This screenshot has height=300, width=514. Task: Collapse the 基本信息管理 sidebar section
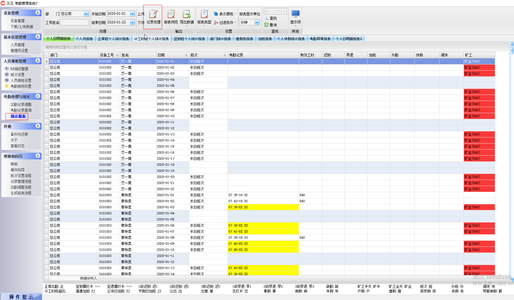38,36
